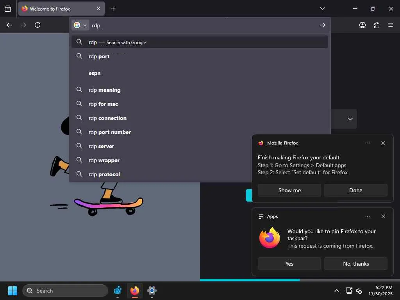This screenshot has width=400, height=300.
Task: Go back one page
Action: (x=9, y=25)
